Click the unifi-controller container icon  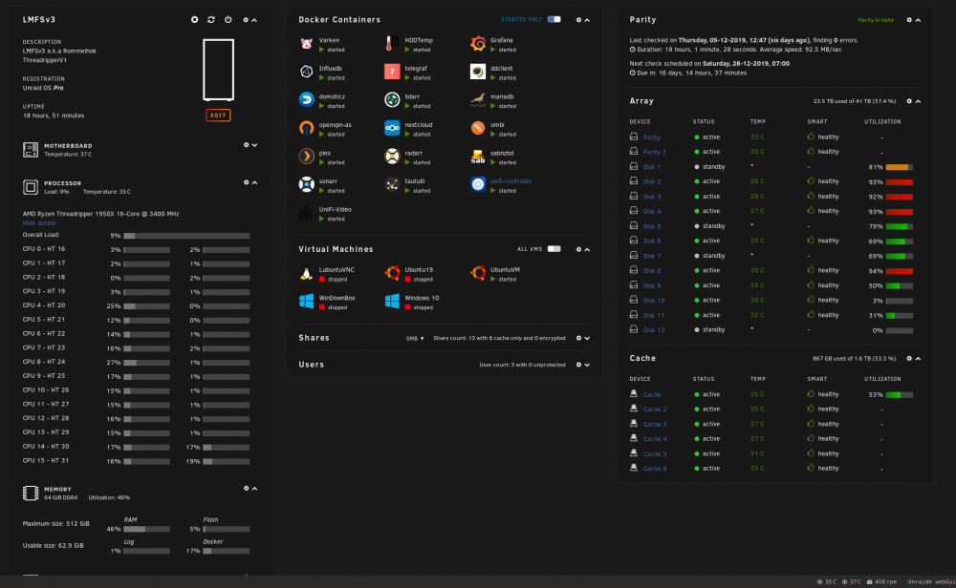478,184
